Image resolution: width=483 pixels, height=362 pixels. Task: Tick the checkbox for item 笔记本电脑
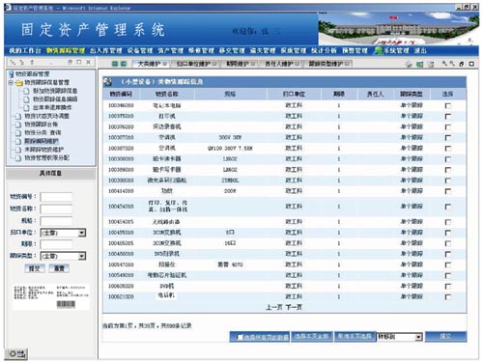(447, 106)
